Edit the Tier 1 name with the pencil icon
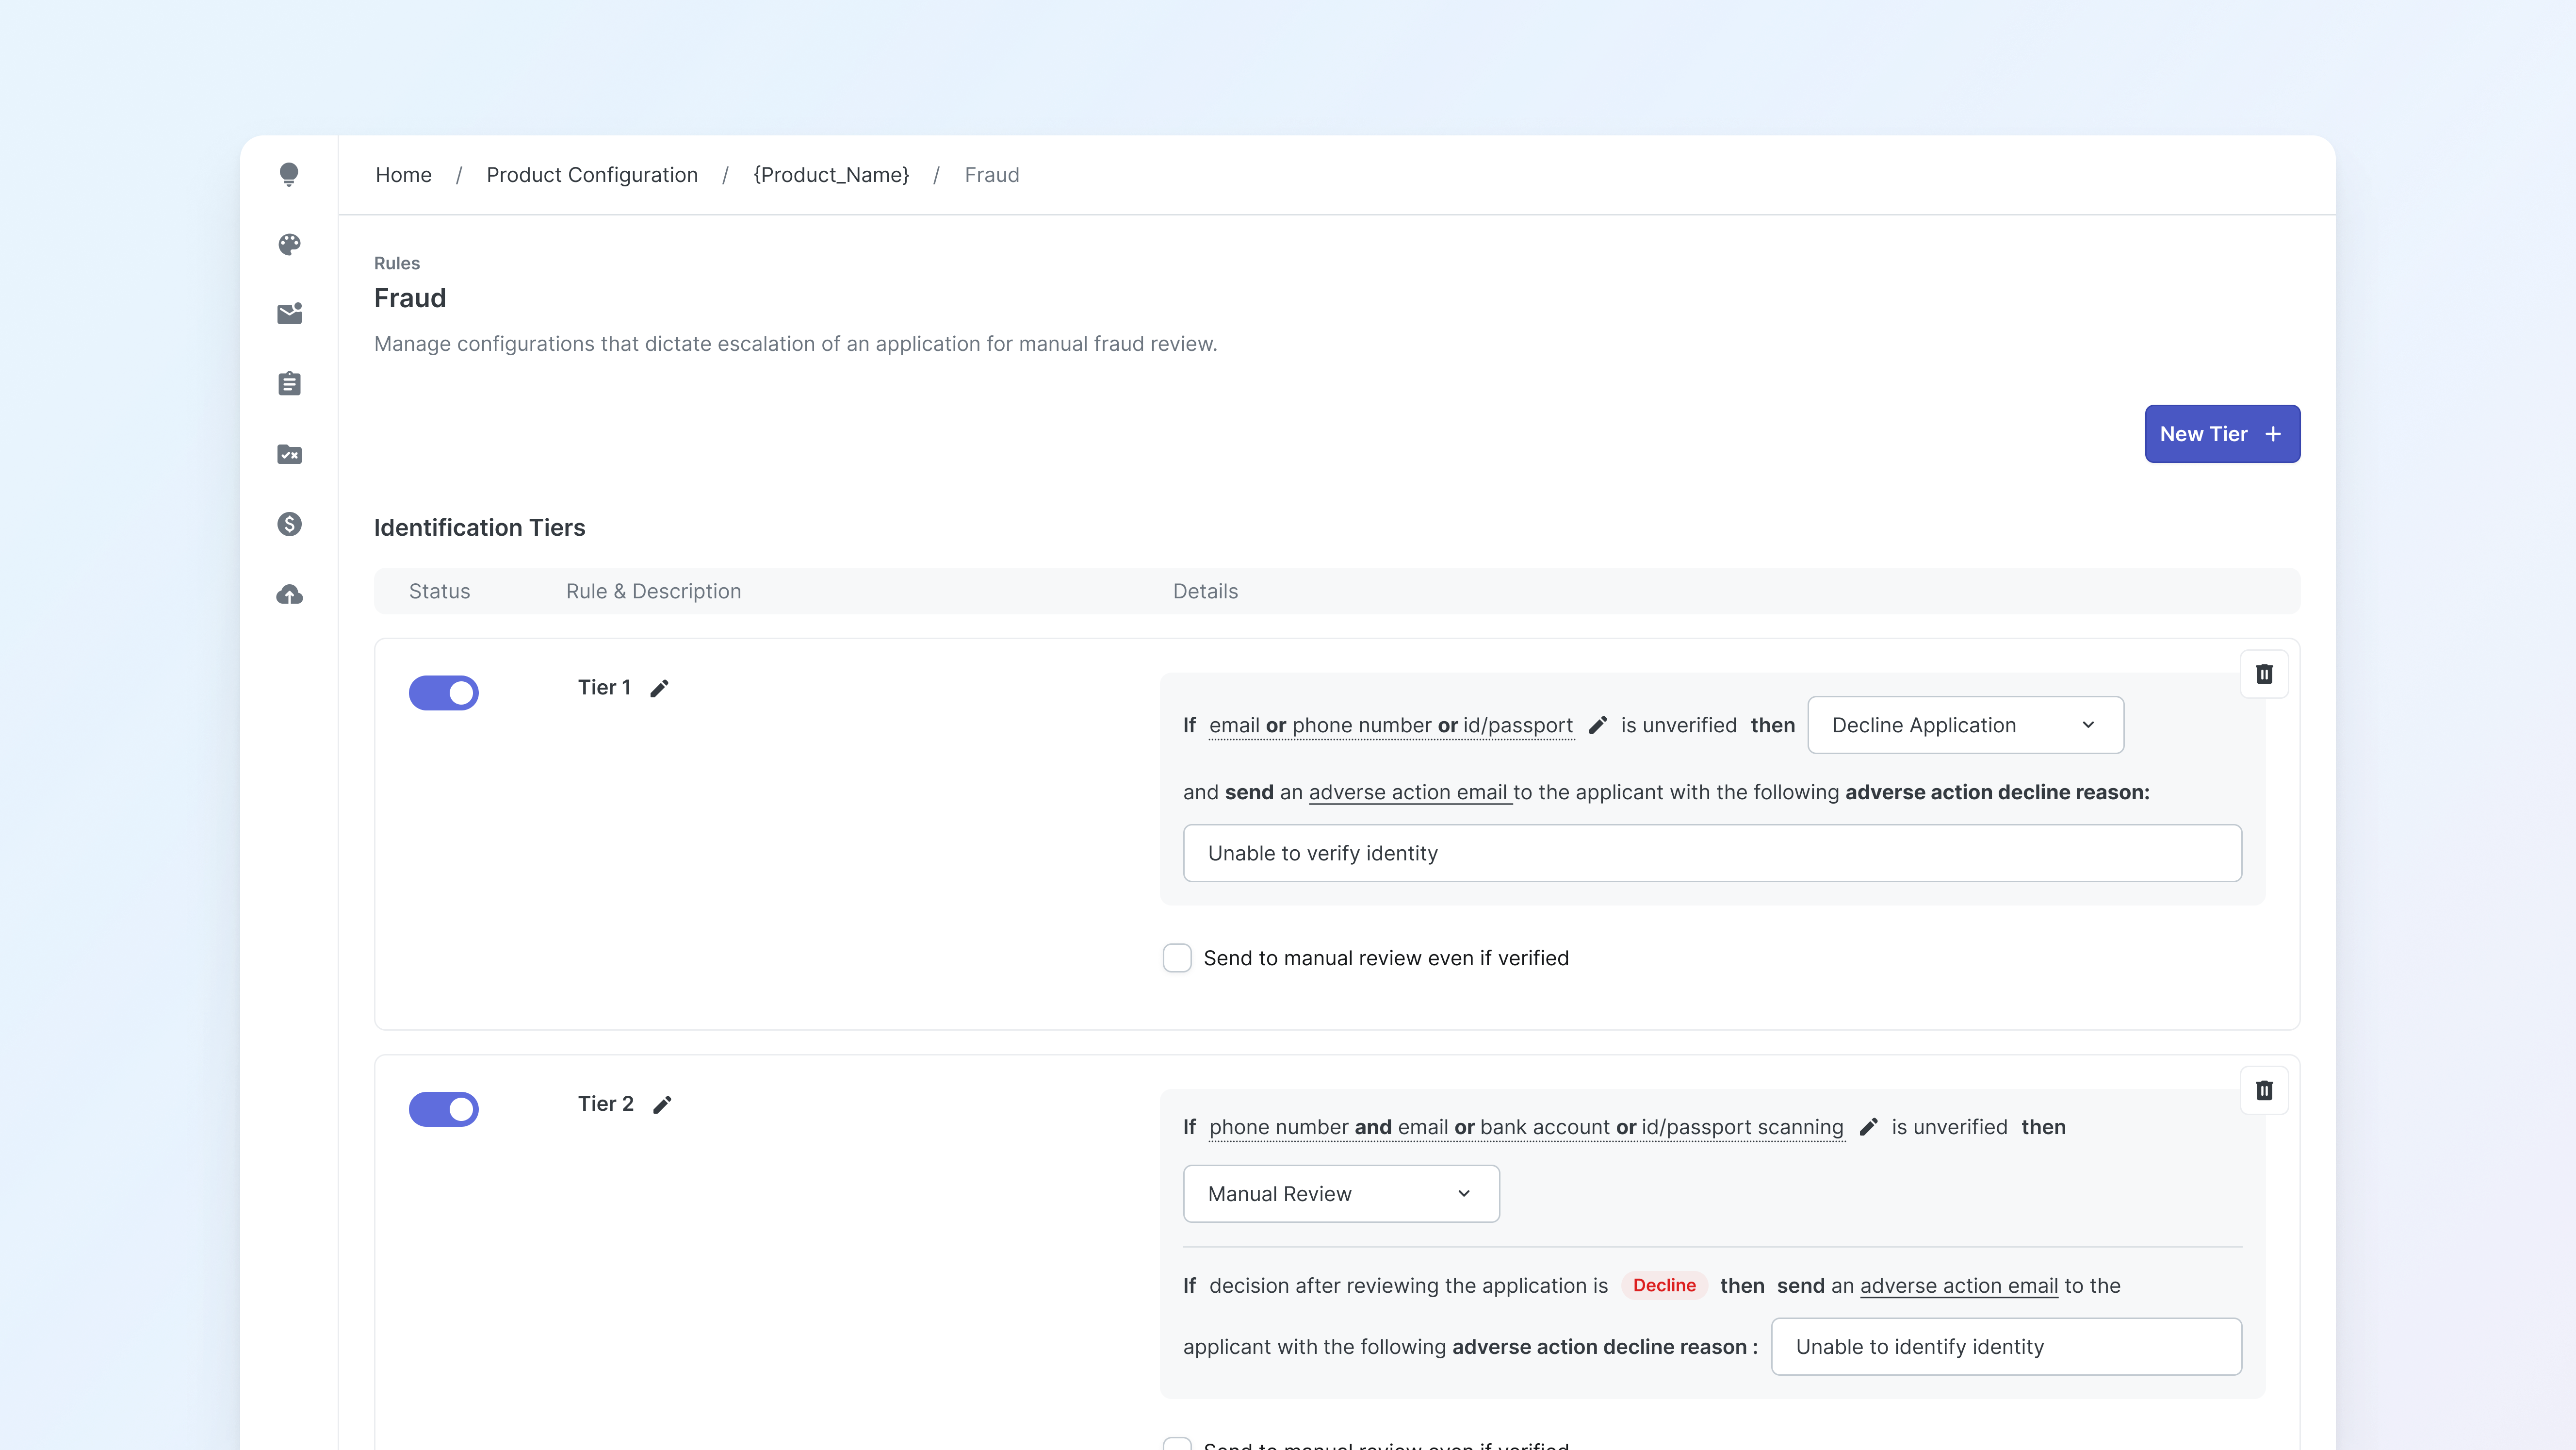This screenshot has height=1450, width=2576. click(x=659, y=688)
